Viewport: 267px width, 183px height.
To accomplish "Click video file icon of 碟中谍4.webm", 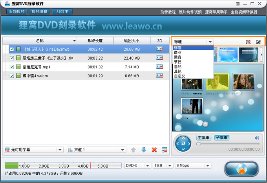I will pos(18,75).
